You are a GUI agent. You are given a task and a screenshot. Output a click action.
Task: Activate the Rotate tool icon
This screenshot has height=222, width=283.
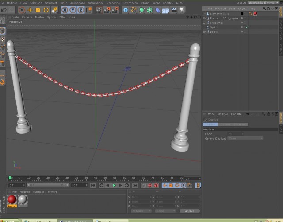[46, 10]
